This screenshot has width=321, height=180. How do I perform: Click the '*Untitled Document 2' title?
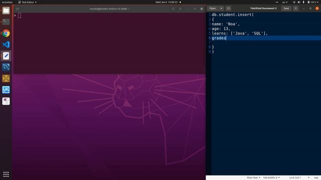point(263,8)
